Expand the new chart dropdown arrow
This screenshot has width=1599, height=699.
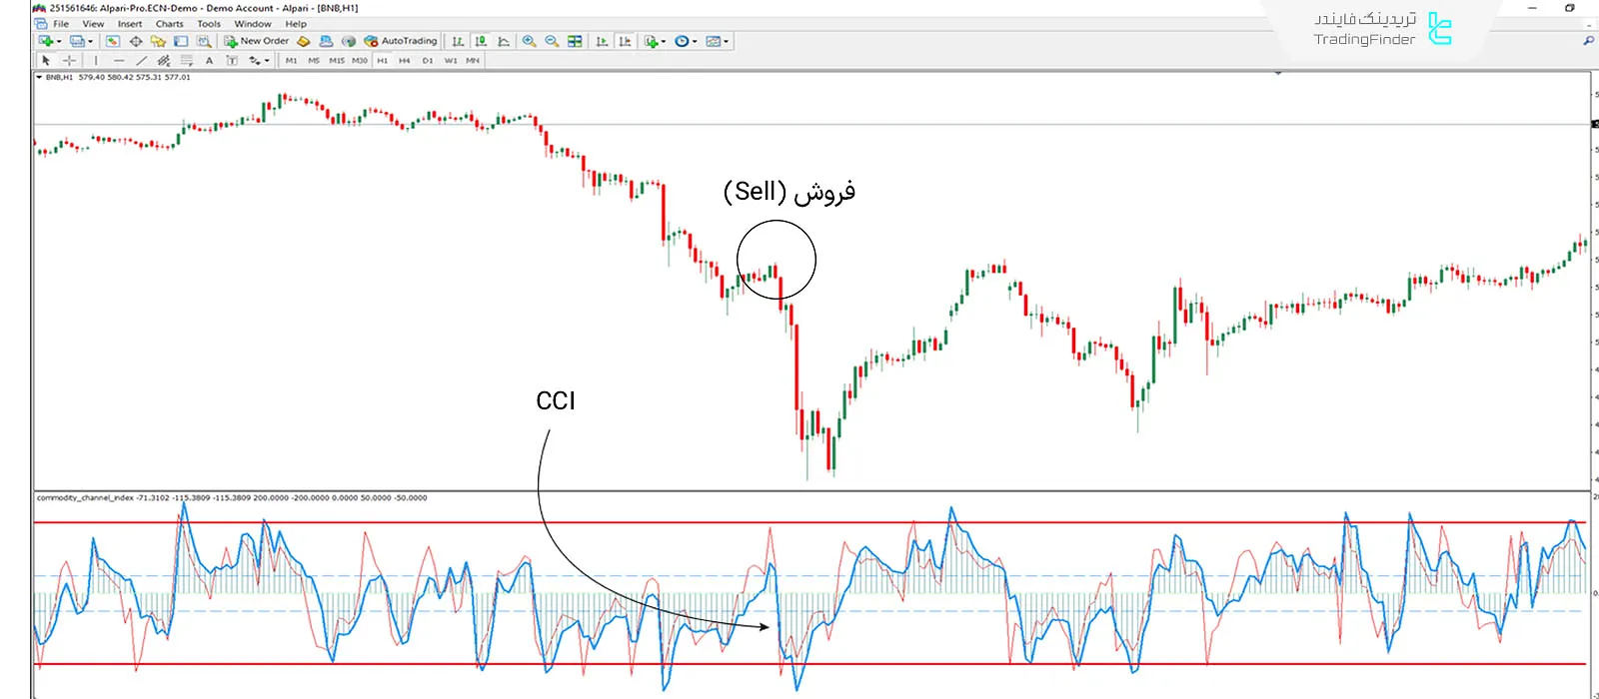coord(59,42)
